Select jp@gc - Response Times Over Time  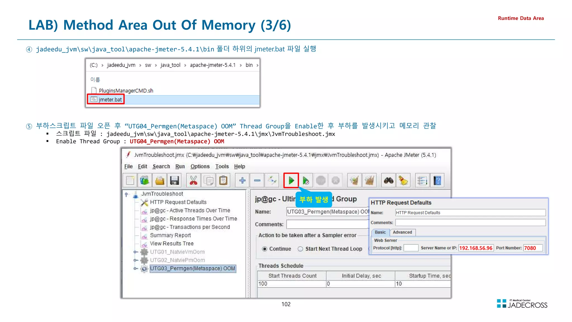(x=194, y=219)
